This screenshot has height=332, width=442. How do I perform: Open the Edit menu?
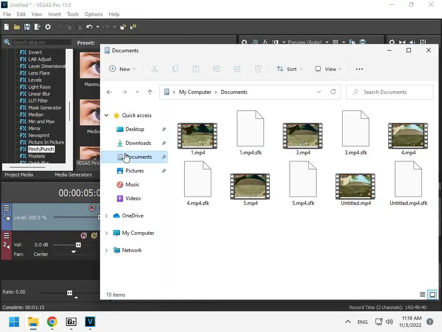pyautogui.click(x=21, y=14)
